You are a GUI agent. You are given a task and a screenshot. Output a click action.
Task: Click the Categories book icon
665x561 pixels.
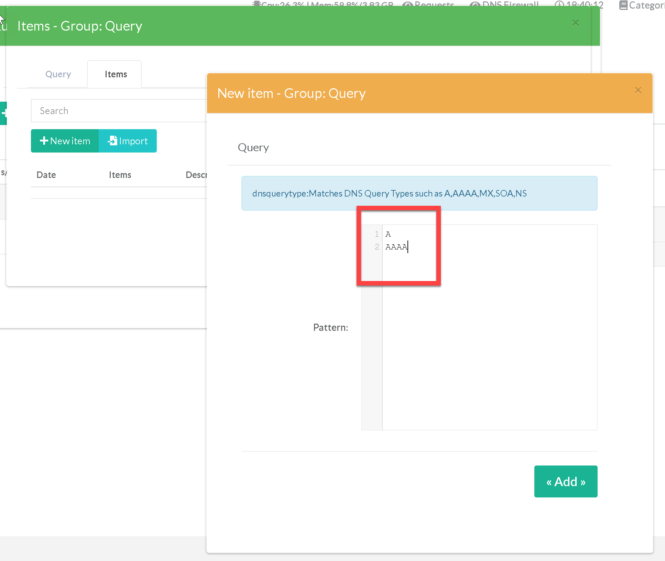(x=623, y=5)
